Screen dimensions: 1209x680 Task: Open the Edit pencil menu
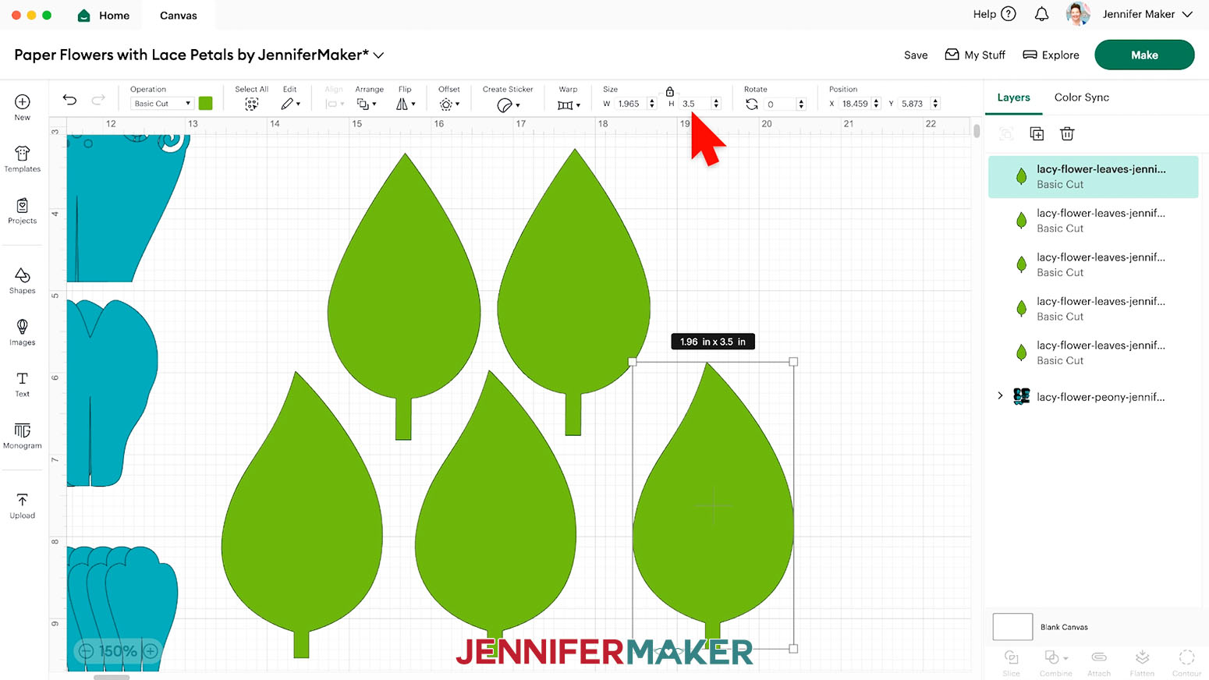pyautogui.click(x=290, y=104)
